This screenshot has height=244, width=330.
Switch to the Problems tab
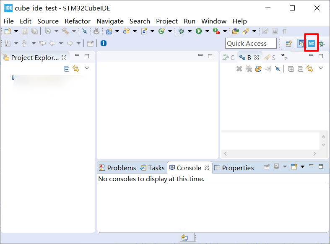click(117, 168)
